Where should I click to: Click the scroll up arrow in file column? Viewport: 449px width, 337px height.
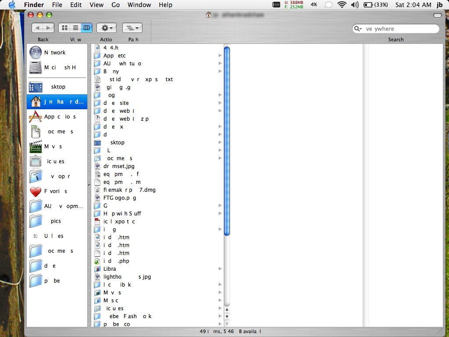227,309
